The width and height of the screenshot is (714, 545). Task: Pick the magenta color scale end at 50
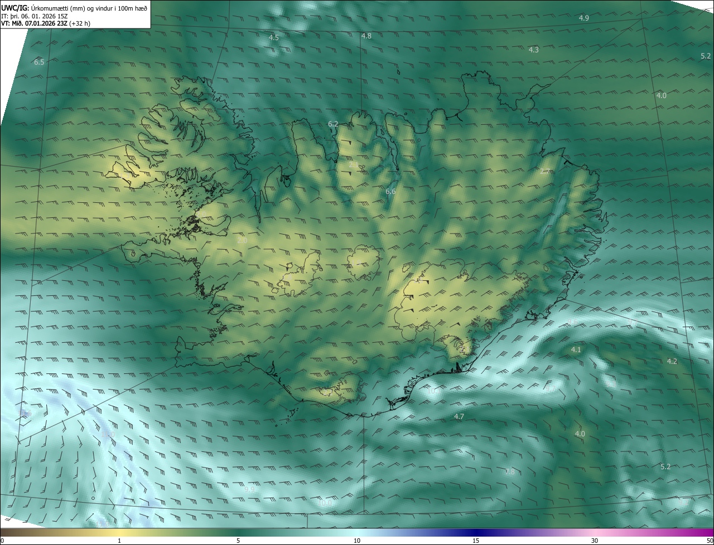(x=708, y=532)
